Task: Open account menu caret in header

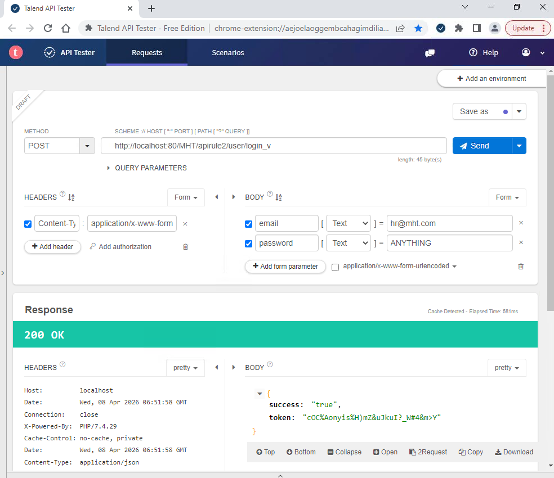Action: tap(542, 53)
